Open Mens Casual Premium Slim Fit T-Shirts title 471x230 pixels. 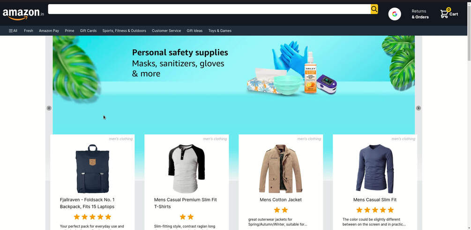coord(185,203)
